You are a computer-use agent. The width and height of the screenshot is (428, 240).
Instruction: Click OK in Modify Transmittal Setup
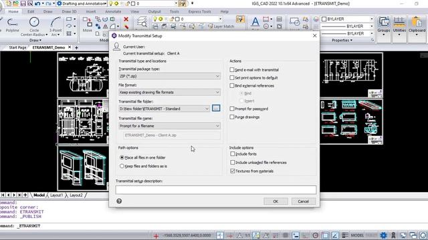(276, 201)
